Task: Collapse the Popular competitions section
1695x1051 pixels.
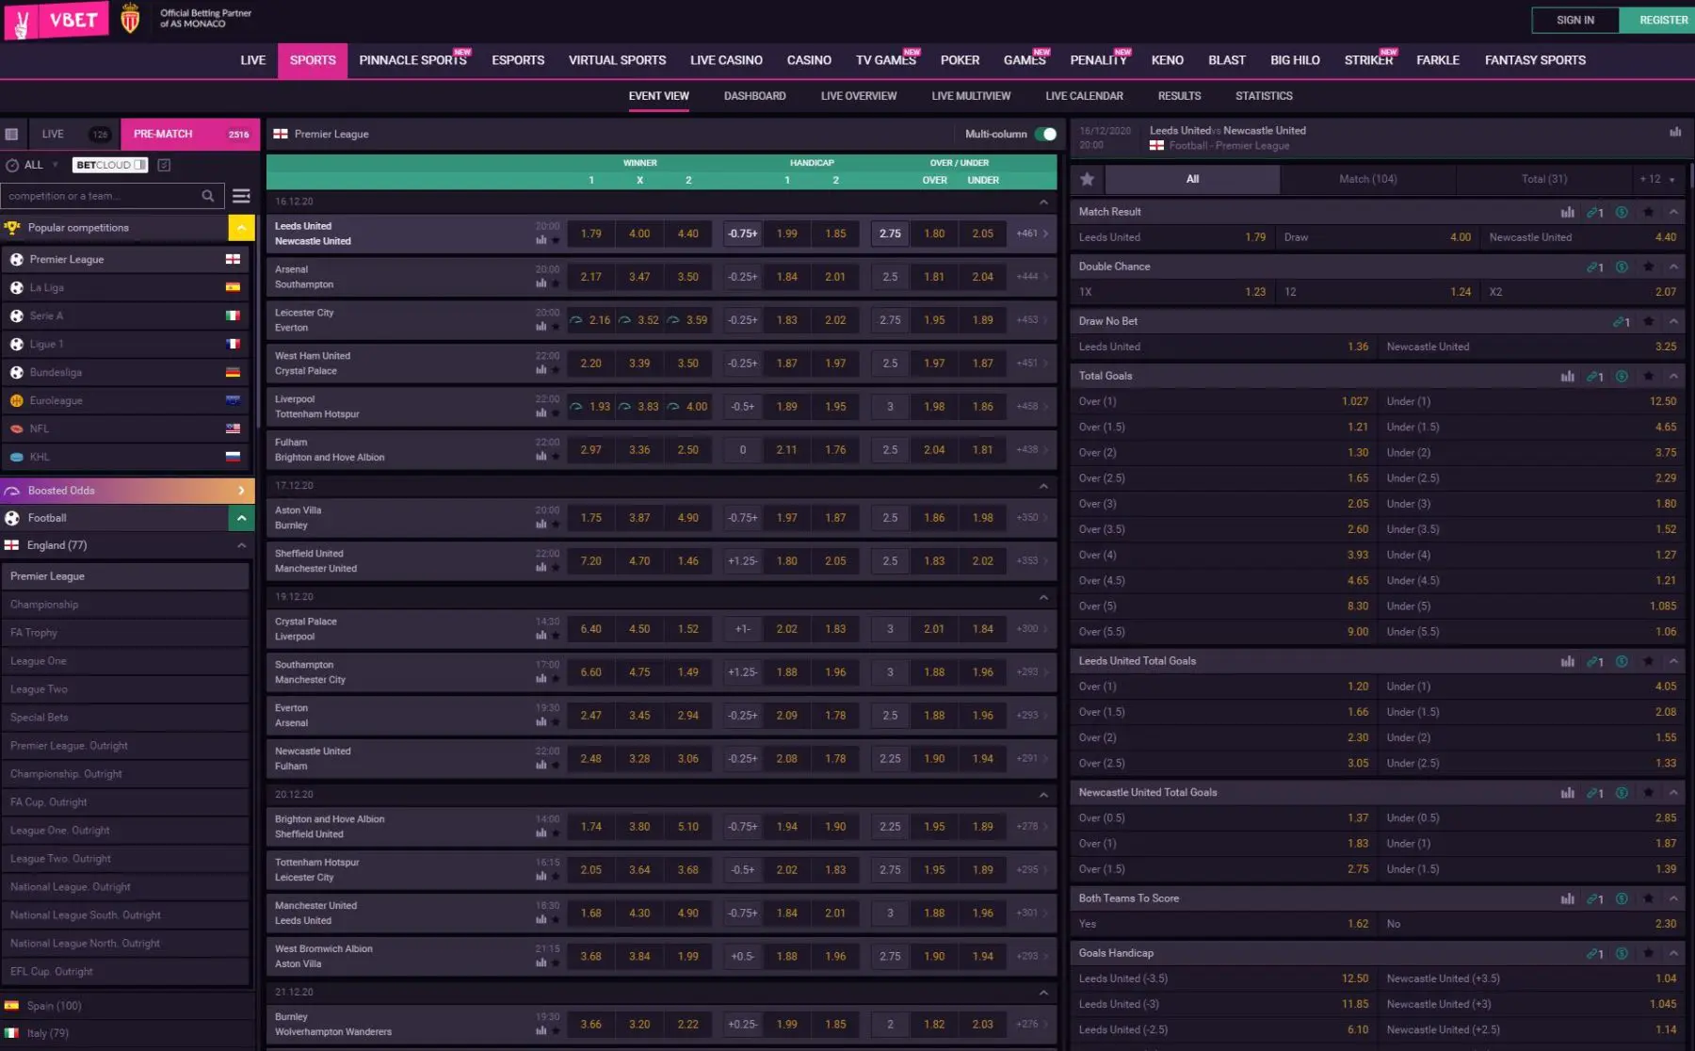Action: (241, 228)
